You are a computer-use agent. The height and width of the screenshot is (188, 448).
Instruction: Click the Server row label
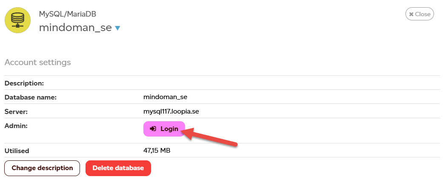15,111
